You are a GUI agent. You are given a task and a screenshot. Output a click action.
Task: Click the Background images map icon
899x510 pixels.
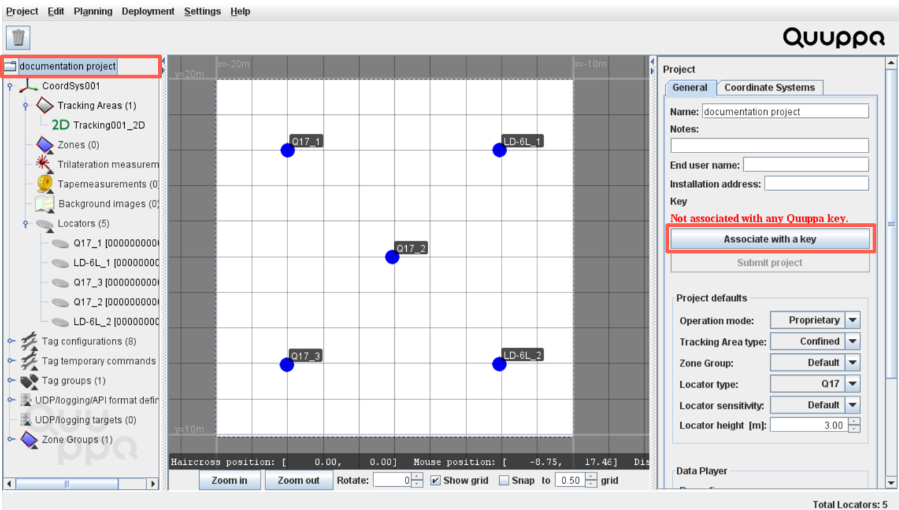[x=45, y=203]
